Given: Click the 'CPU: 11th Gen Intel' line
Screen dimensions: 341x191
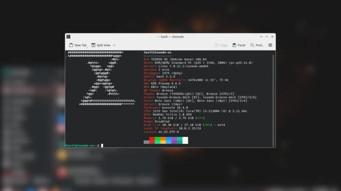Looking at the screenshot, I should [x=196, y=111].
